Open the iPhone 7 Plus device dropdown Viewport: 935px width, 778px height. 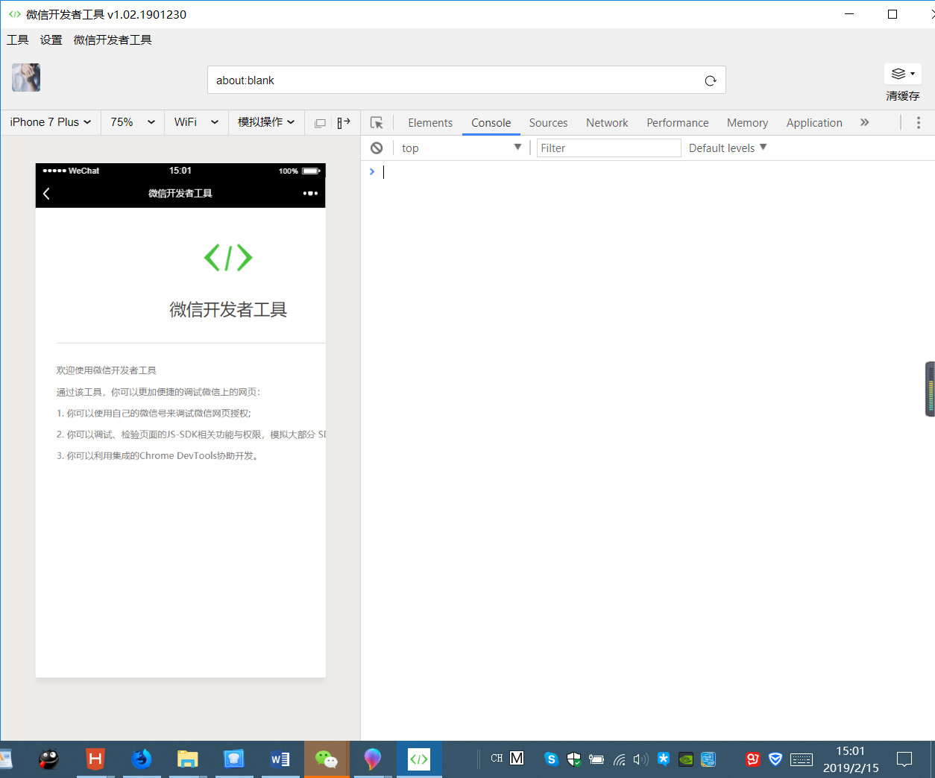(x=51, y=122)
